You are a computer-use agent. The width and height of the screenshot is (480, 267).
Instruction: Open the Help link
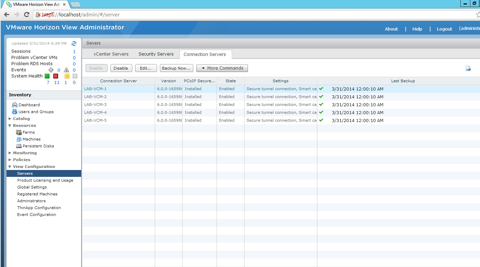417,29
